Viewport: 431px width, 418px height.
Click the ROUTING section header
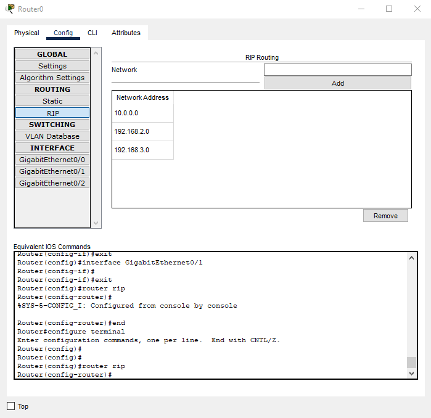(x=52, y=89)
